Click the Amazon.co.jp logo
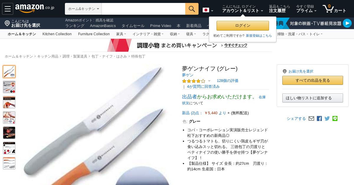 pyautogui.click(x=35, y=8)
